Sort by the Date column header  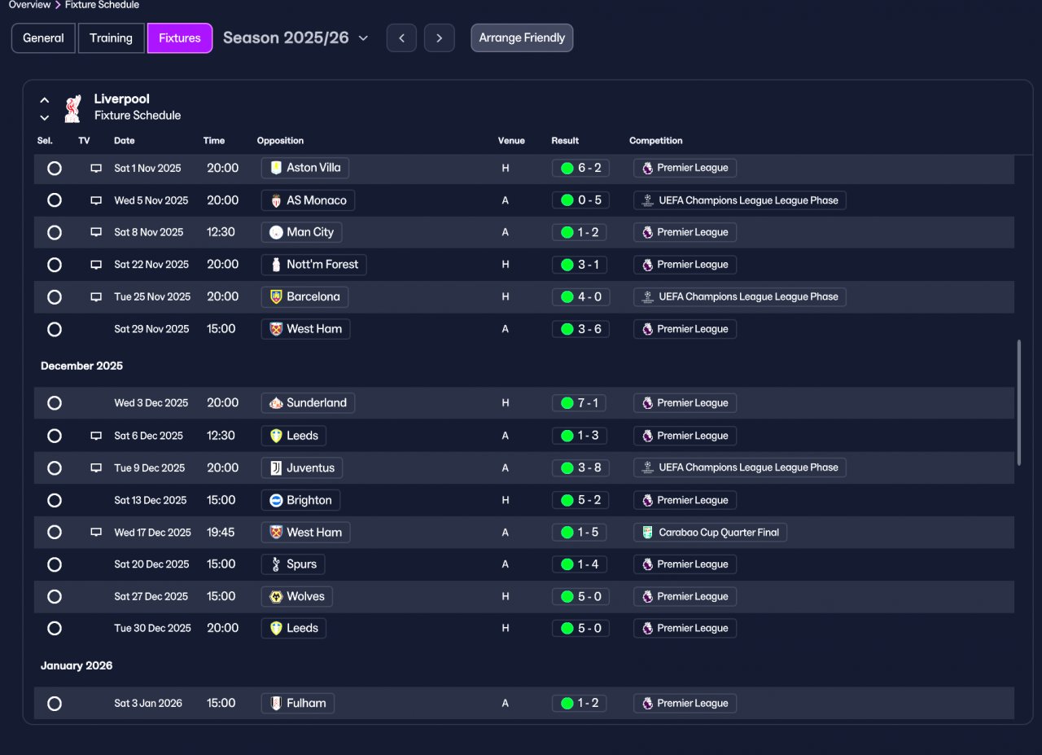click(125, 141)
